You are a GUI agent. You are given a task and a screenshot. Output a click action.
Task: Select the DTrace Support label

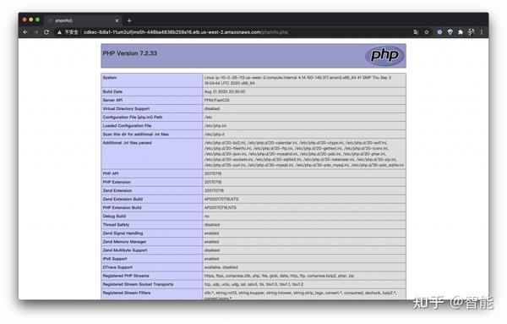coord(117,267)
